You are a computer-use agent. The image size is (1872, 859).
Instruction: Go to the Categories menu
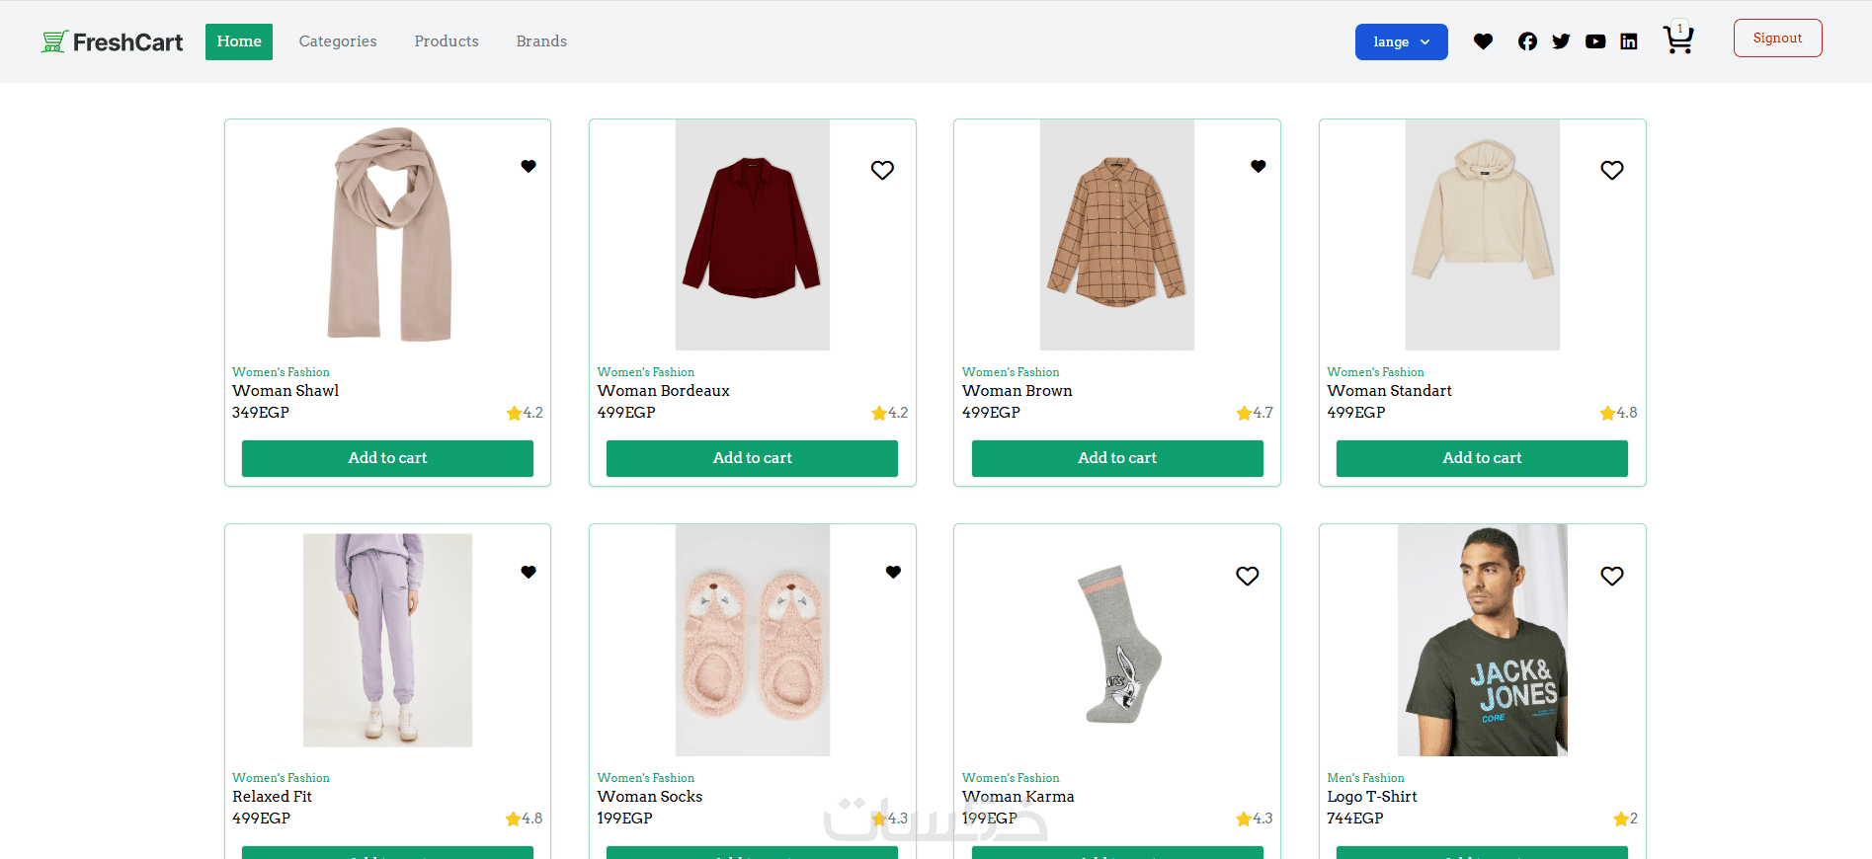coord(338,41)
